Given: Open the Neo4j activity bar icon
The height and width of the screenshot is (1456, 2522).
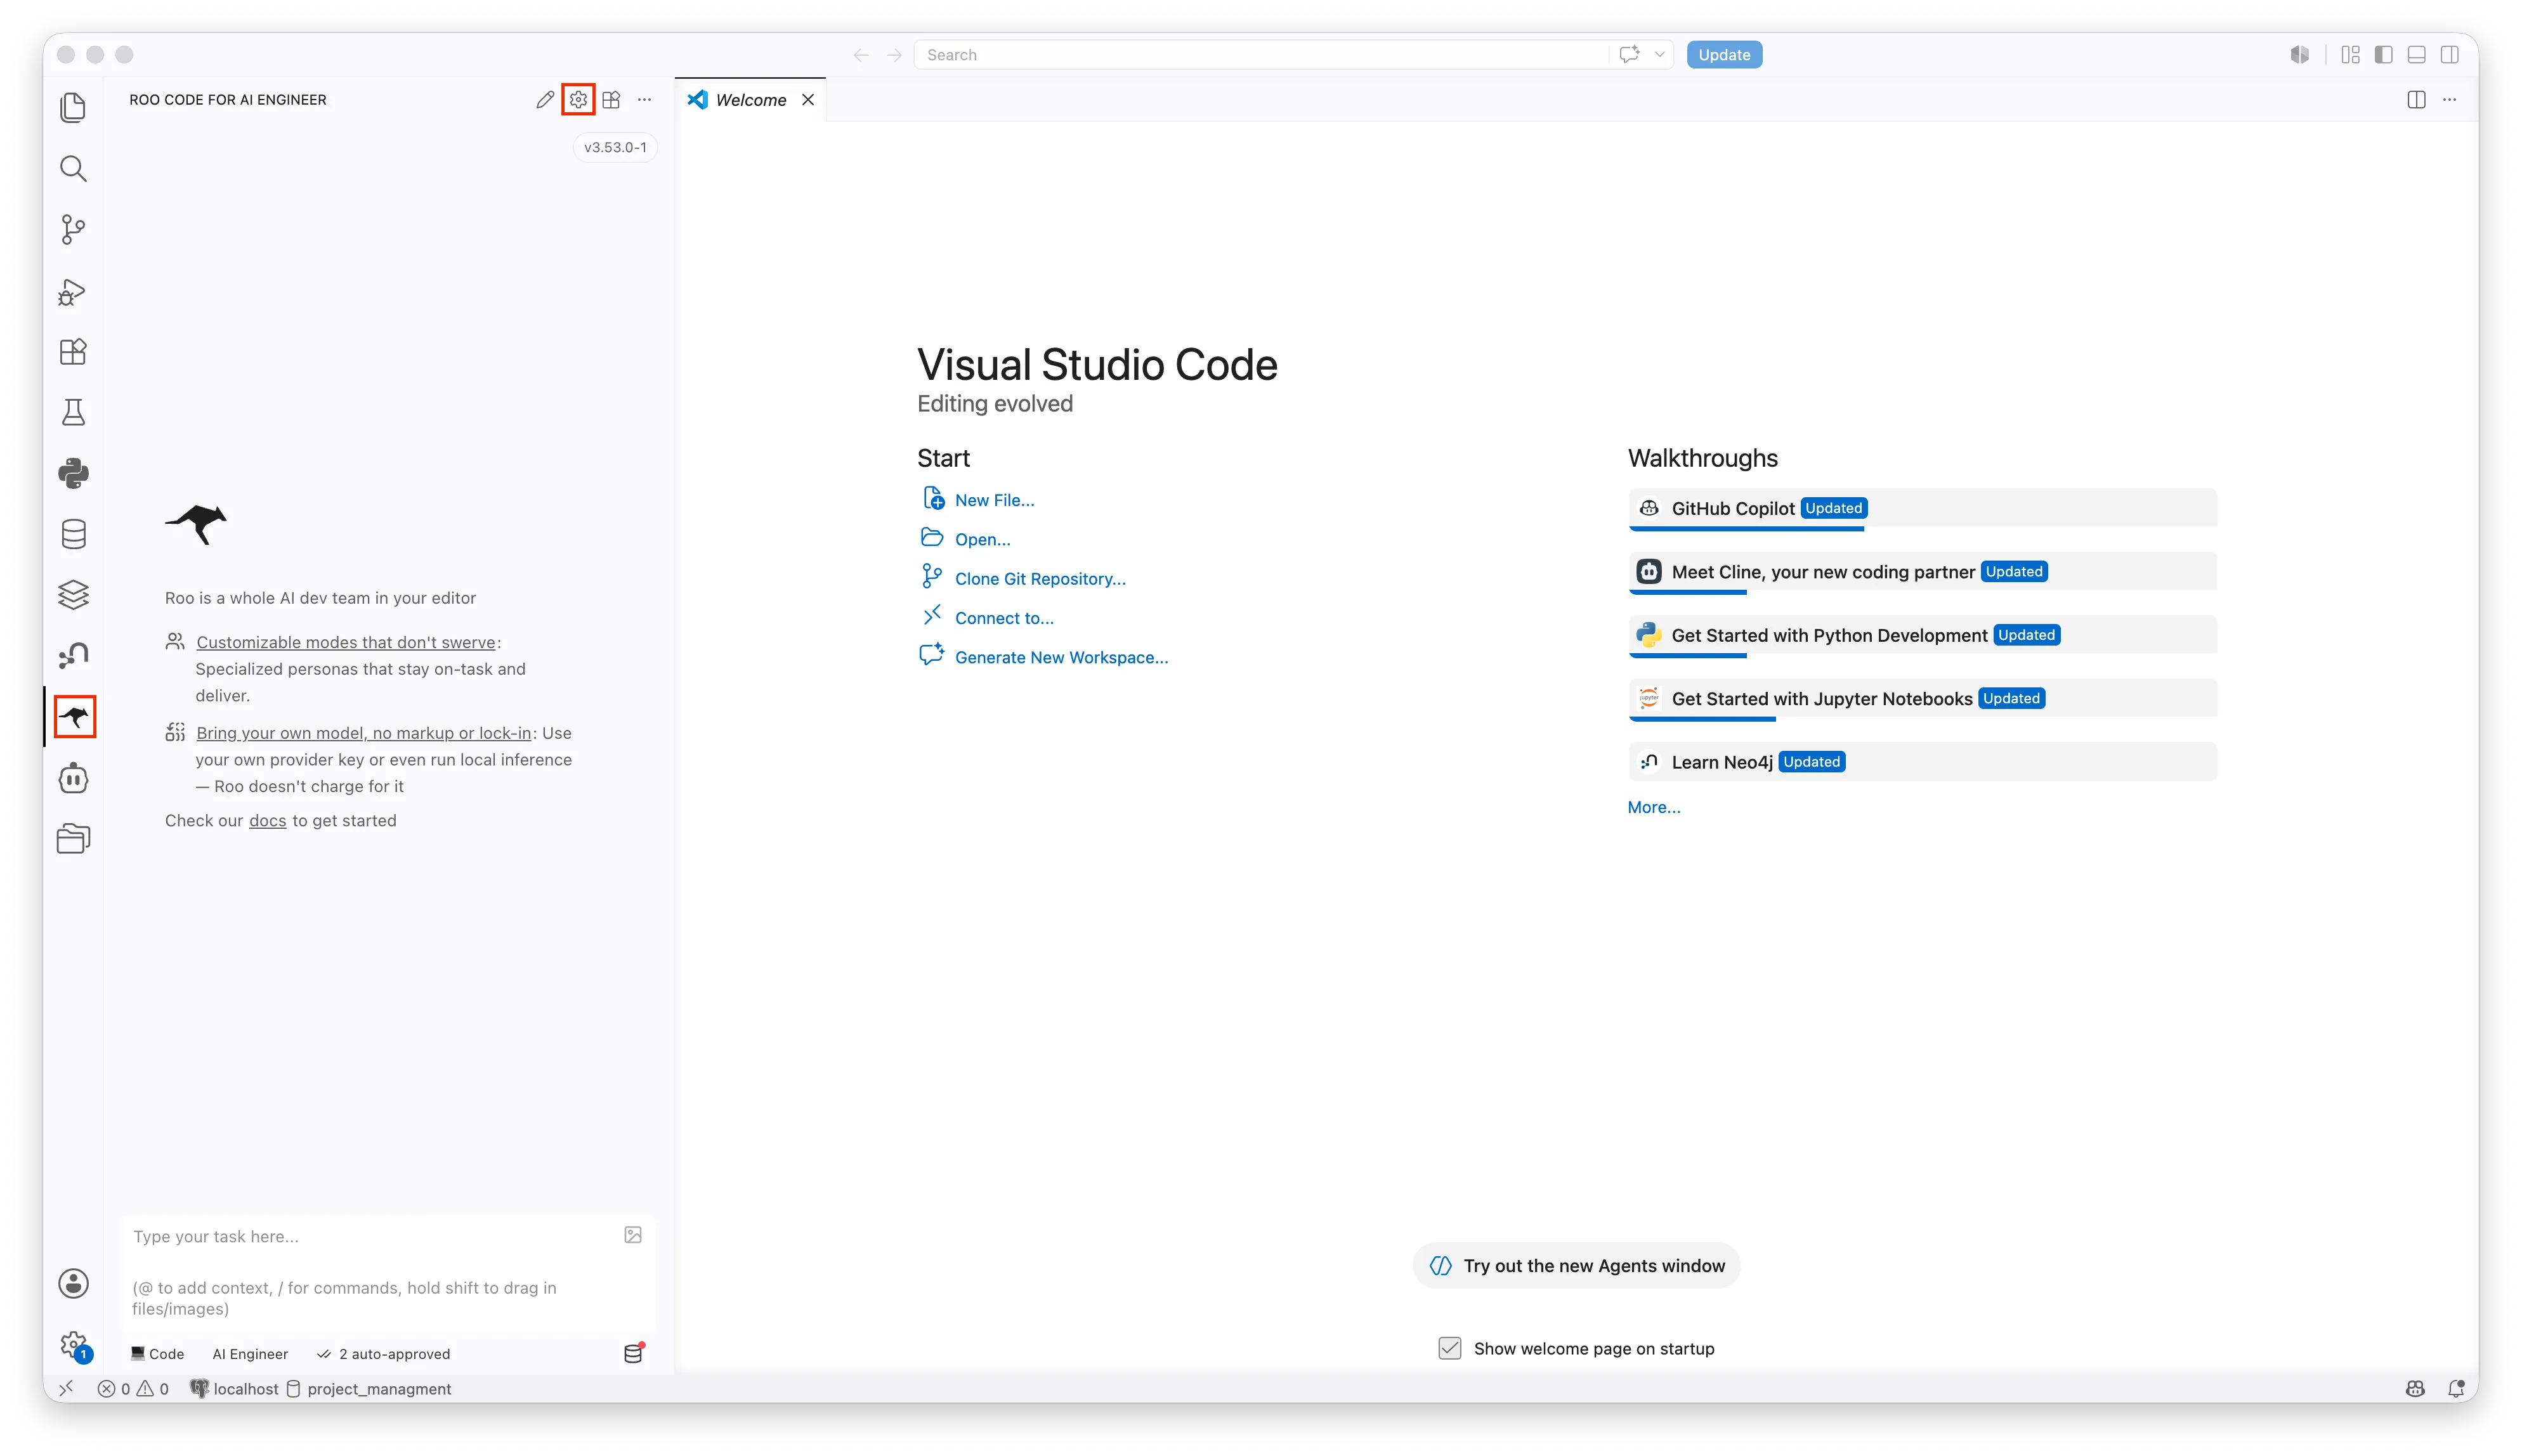Looking at the screenshot, I should (x=73, y=656).
